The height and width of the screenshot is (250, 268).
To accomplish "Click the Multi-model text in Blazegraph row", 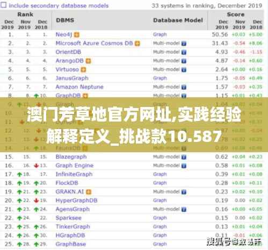I will [166, 157].
